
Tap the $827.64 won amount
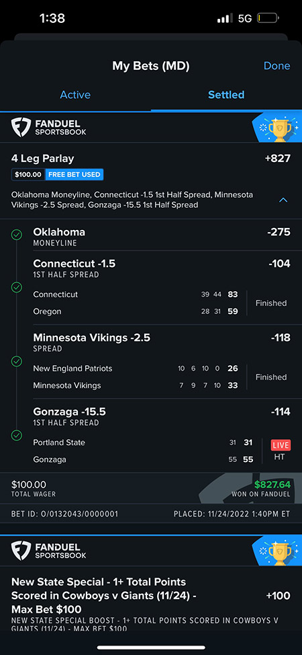click(x=272, y=485)
